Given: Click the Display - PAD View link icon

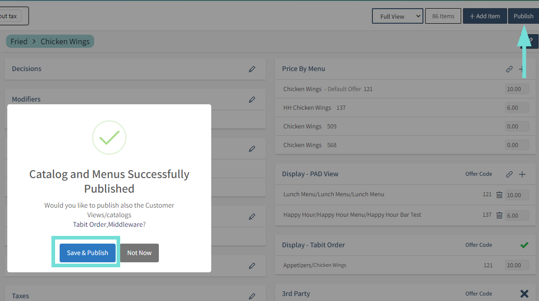Looking at the screenshot, I should (x=509, y=174).
